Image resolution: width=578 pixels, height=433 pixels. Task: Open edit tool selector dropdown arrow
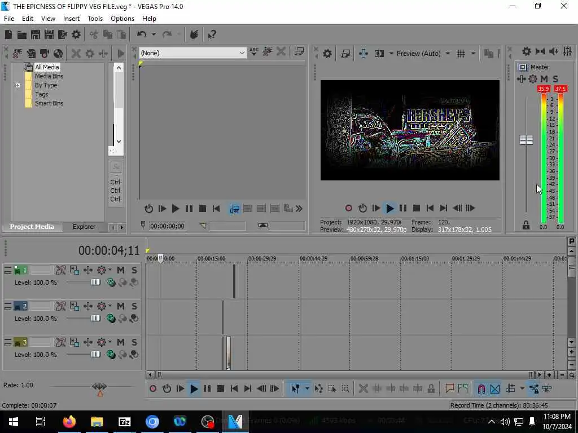[306, 389]
